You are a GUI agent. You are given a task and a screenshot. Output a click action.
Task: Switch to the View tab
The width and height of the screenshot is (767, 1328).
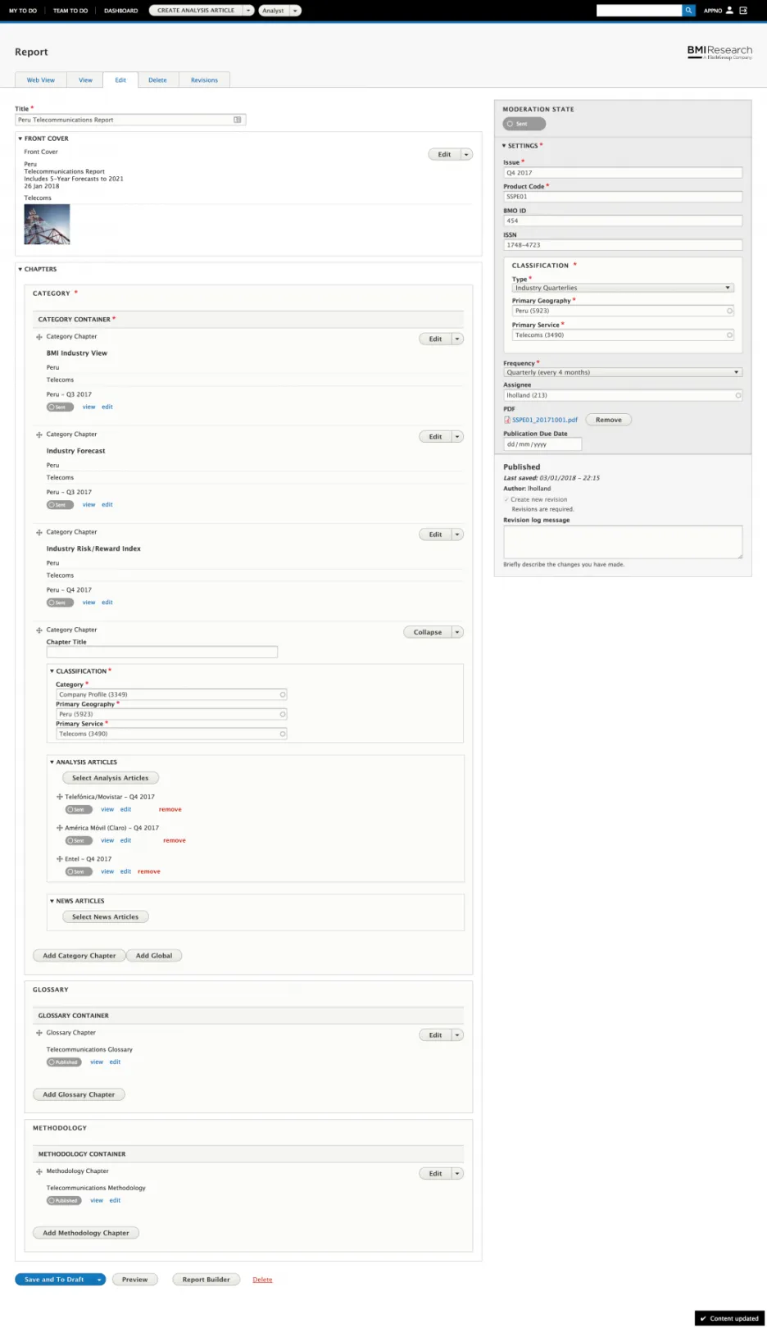(x=85, y=80)
